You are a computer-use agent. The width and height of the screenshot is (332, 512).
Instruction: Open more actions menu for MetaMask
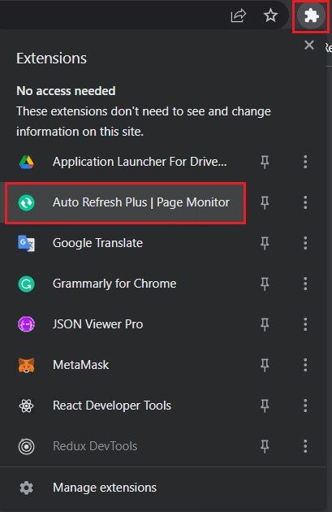[x=305, y=365]
